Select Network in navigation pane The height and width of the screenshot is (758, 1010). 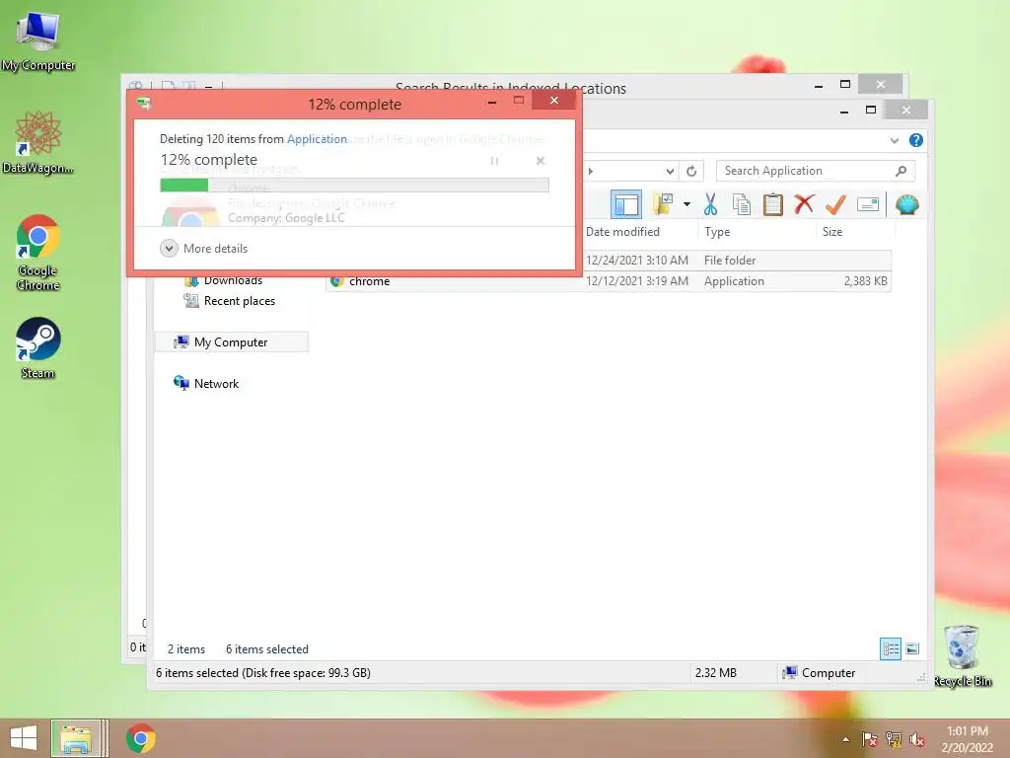pos(206,384)
